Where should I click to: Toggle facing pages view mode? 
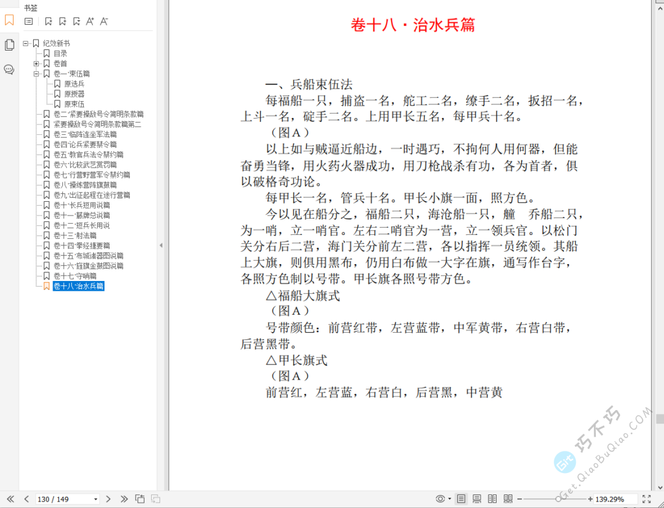(x=493, y=500)
